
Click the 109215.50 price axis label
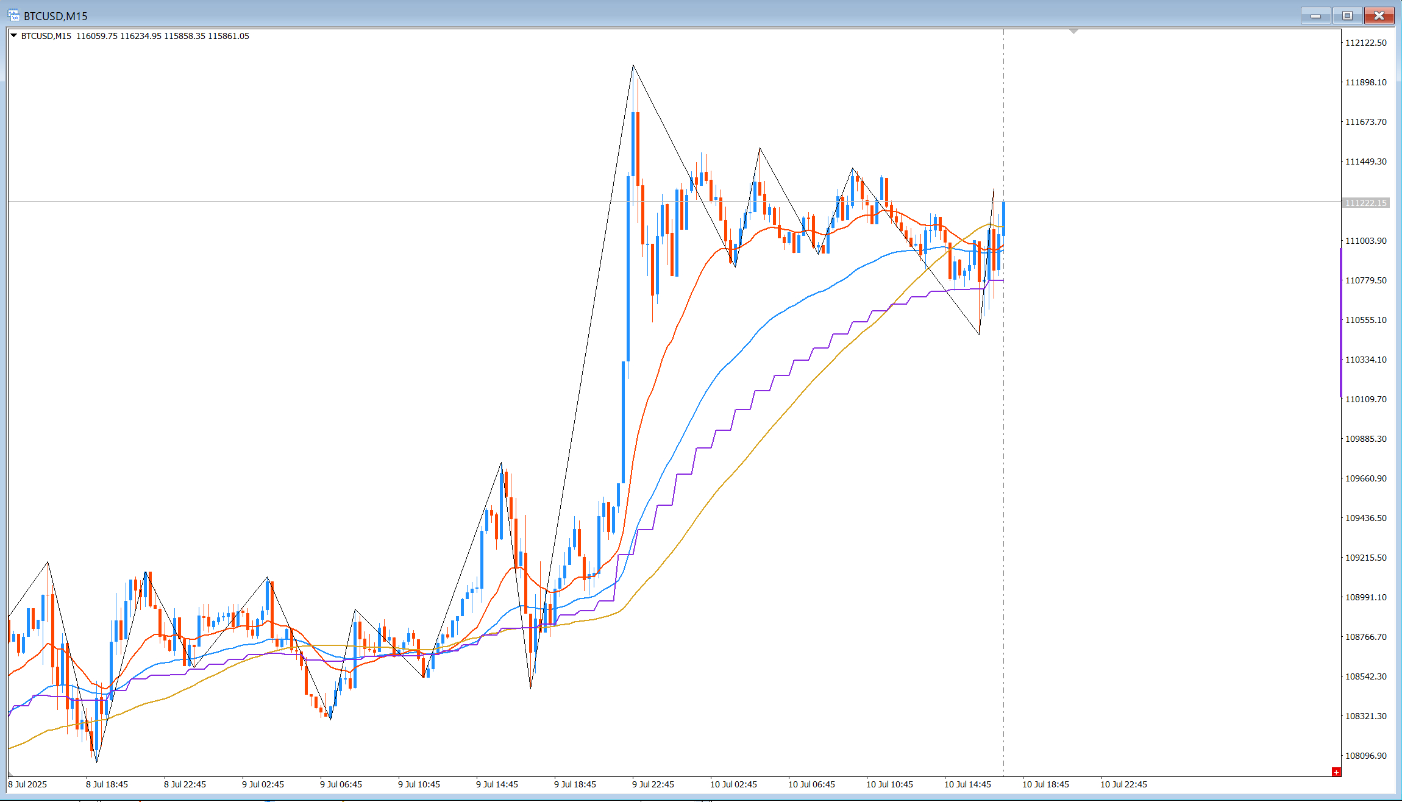1366,558
